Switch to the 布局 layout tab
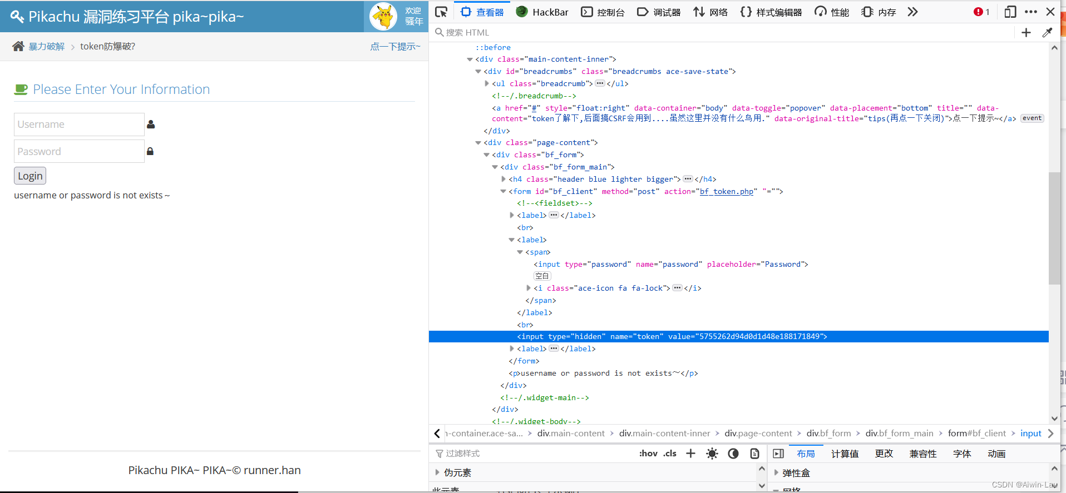Image resolution: width=1066 pixels, height=493 pixels. click(x=806, y=454)
